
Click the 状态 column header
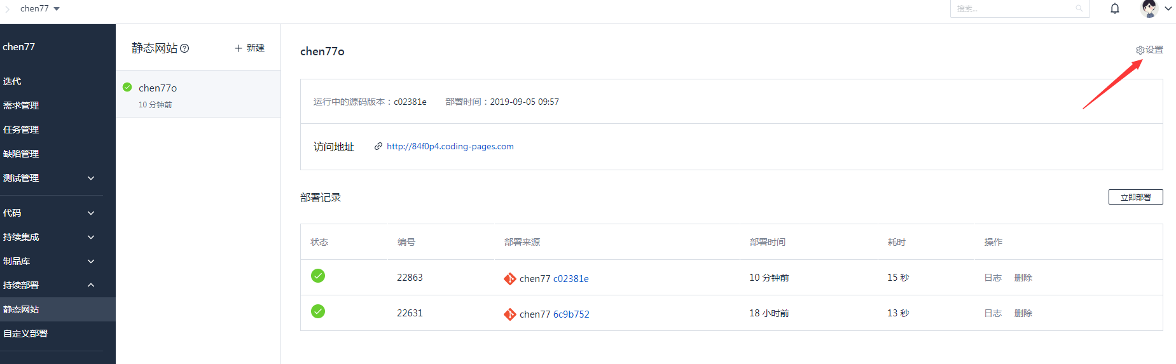coord(319,242)
